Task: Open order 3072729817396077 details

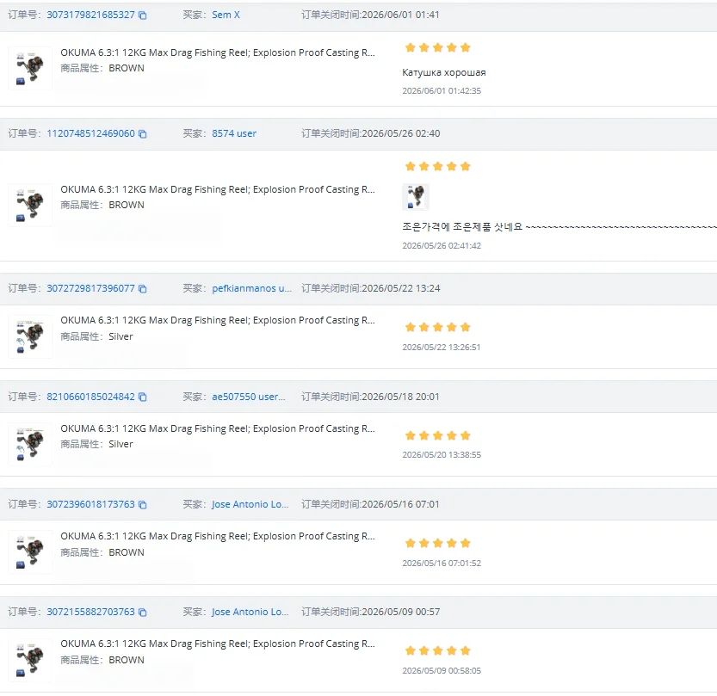Action: coord(90,288)
